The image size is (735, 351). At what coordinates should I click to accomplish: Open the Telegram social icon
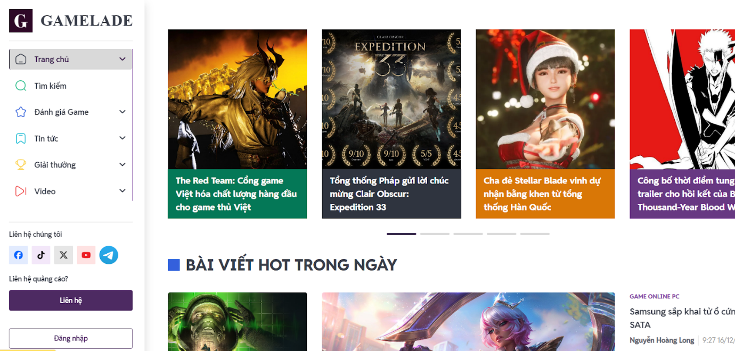coord(109,255)
